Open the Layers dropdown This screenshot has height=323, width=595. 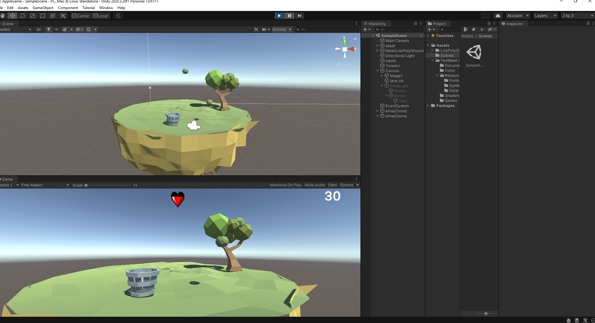coord(545,15)
